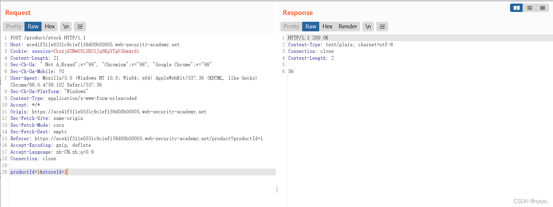Click the Sec-Fetch-Dest: empty line
This screenshot has height=207, width=553.
(x=39, y=132)
